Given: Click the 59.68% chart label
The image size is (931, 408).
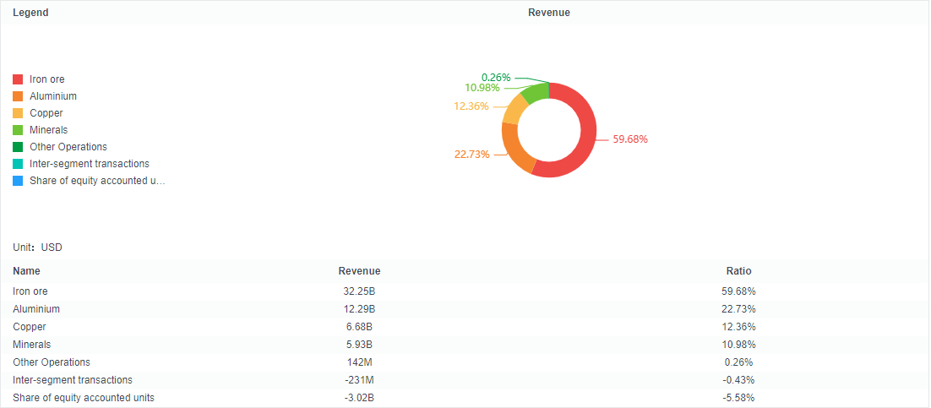Looking at the screenshot, I should pos(630,139).
